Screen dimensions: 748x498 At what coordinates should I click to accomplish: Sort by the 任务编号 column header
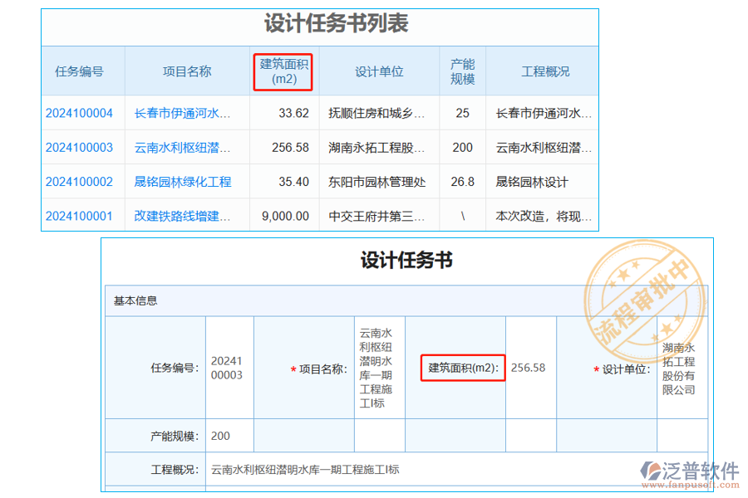pos(80,71)
